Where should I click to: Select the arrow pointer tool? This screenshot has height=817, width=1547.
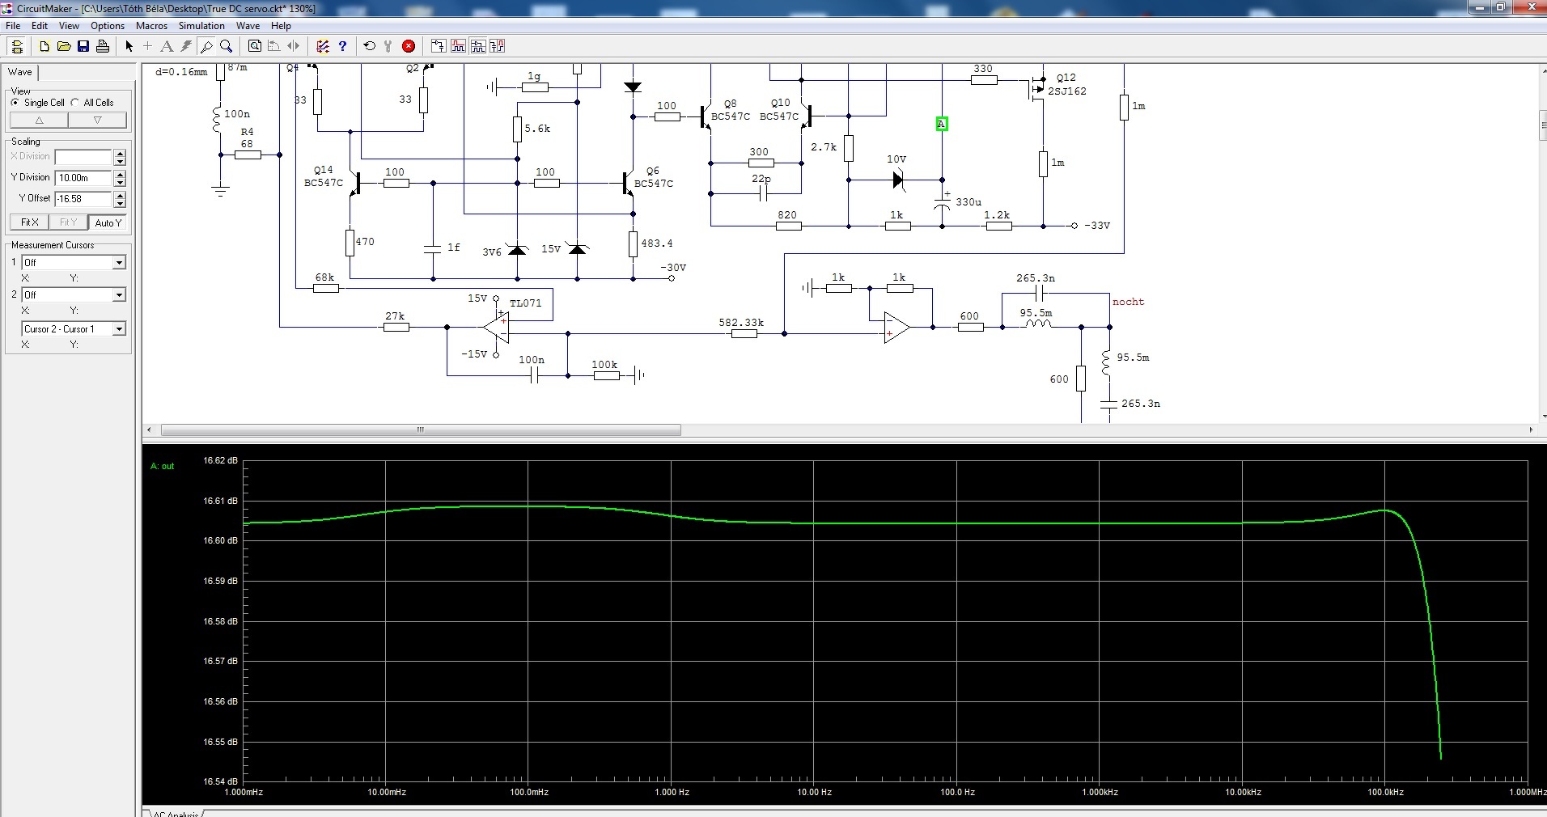pyautogui.click(x=129, y=47)
